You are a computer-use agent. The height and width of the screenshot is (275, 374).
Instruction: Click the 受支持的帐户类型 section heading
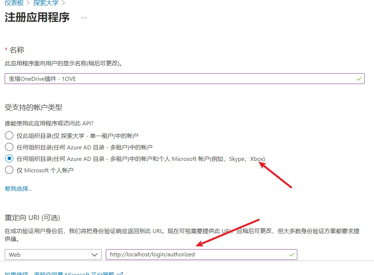[33, 107]
